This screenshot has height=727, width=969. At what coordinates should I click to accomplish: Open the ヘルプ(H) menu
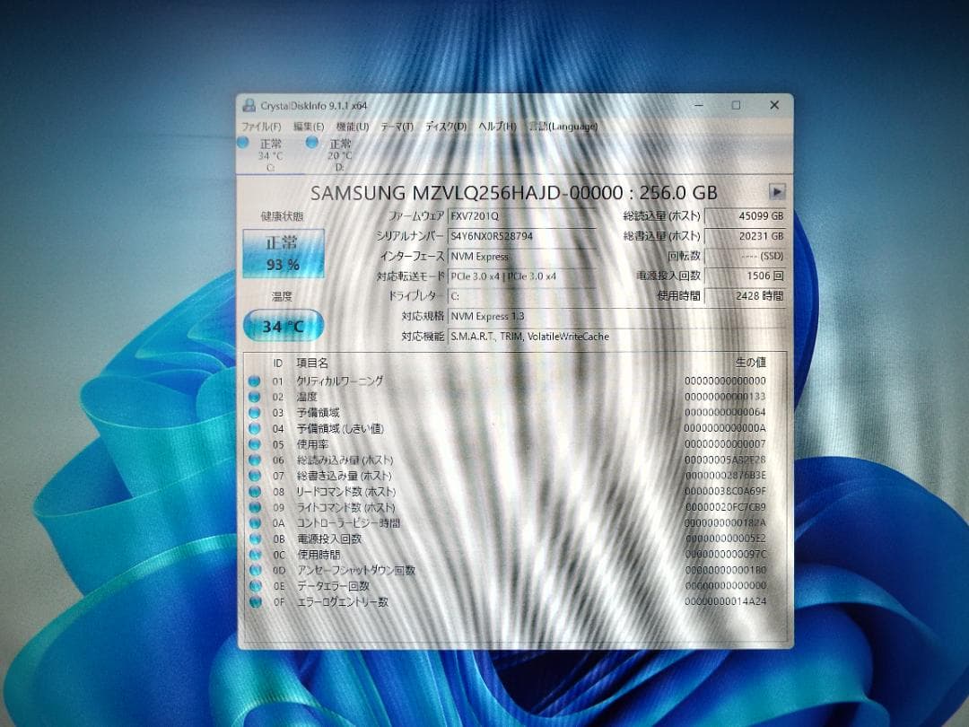pyautogui.click(x=494, y=127)
